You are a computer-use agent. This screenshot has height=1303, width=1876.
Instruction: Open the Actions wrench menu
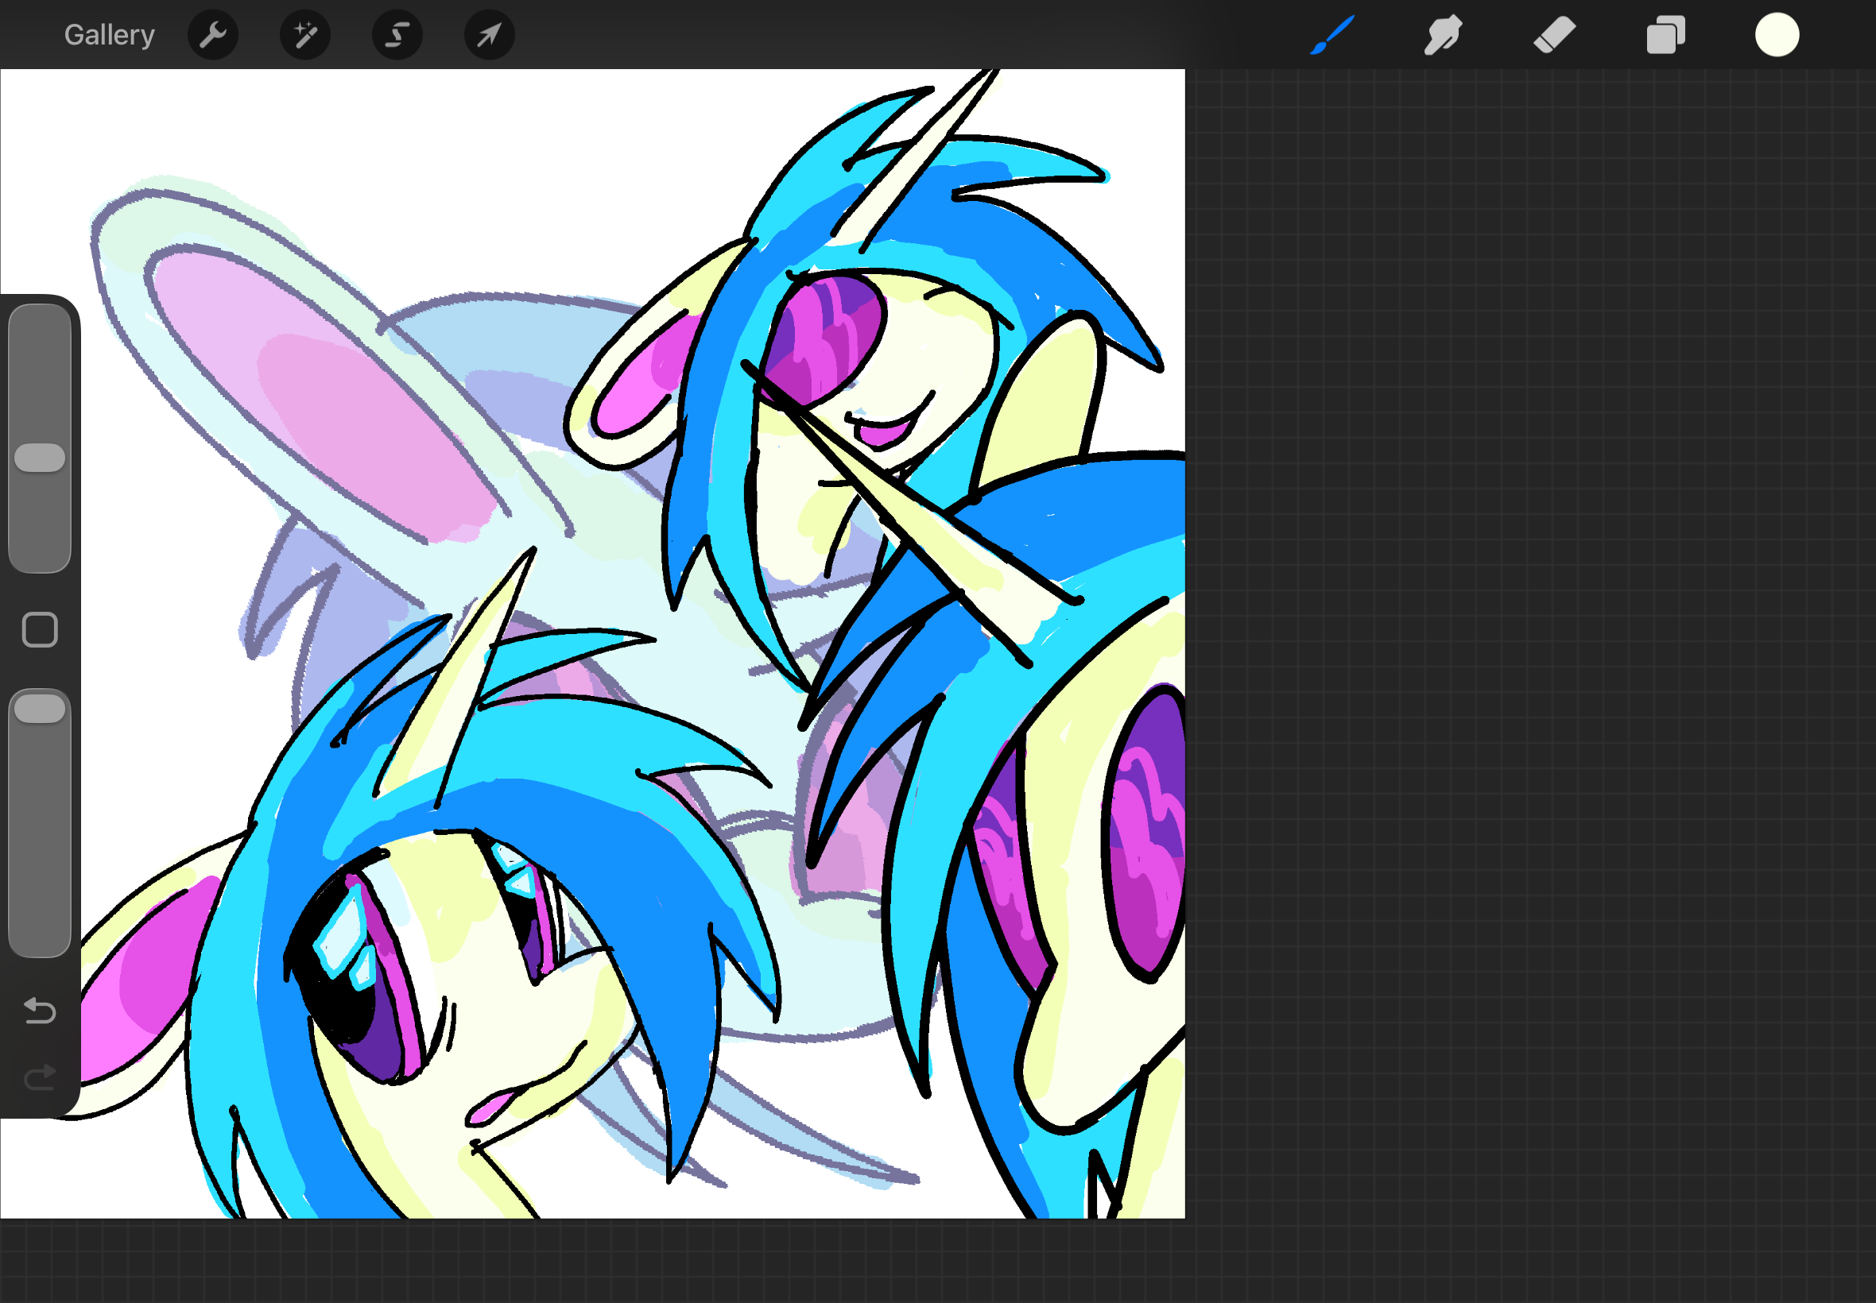click(x=213, y=35)
